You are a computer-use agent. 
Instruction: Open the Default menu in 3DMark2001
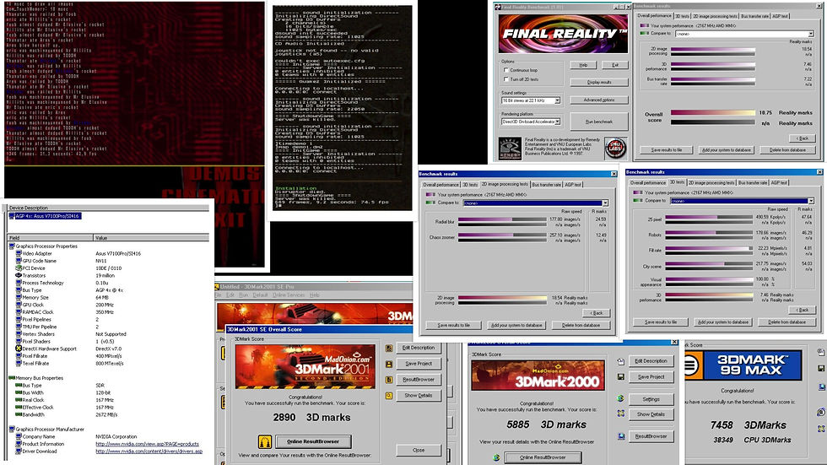pos(260,295)
